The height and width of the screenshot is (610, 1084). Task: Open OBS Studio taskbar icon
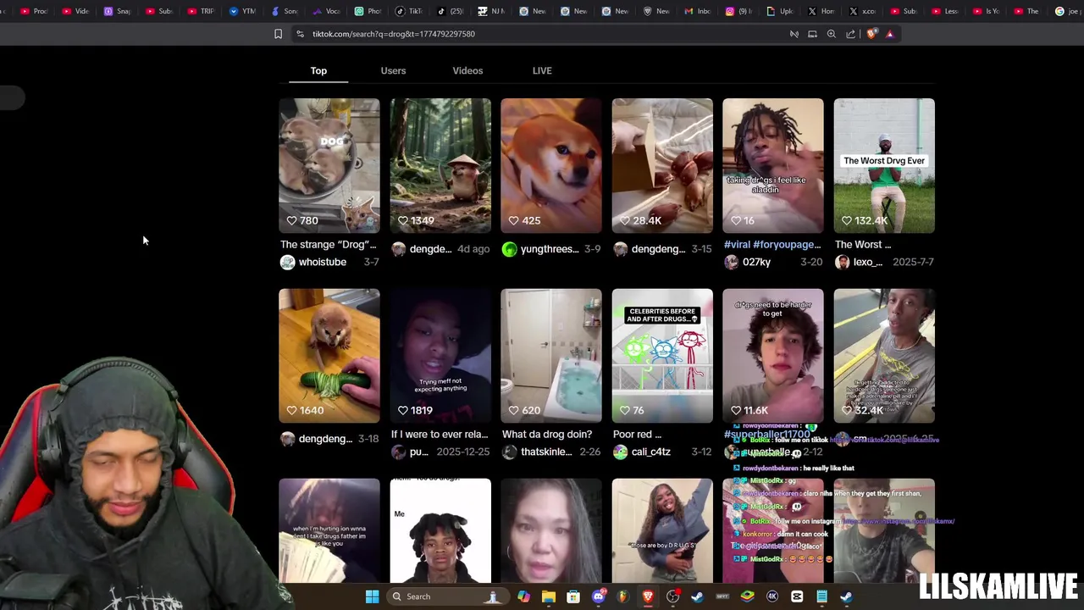click(x=673, y=596)
